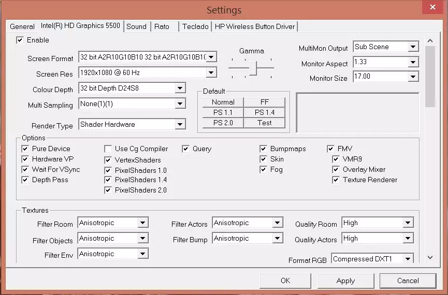Image resolution: width=448 pixels, height=295 pixels.
Task: Expand Multi Sampling dropdown
Action: (x=180, y=104)
